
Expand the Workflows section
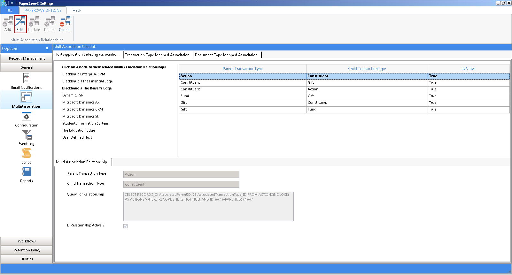[27, 241]
